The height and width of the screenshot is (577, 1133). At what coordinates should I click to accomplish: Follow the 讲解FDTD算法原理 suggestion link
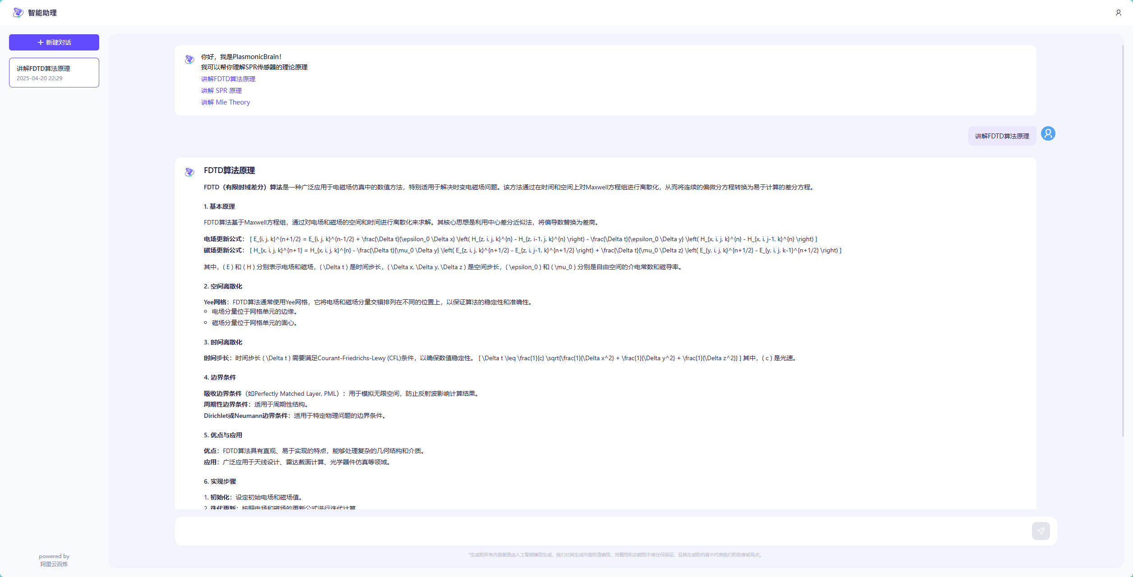pos(228,79)
